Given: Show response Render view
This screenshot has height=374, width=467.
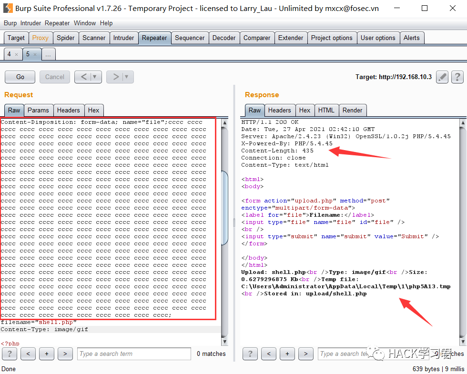Looking at the screenshot, I should pos(352,111).
